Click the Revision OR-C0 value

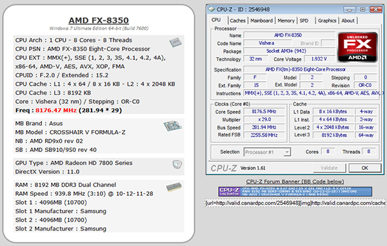365,85
